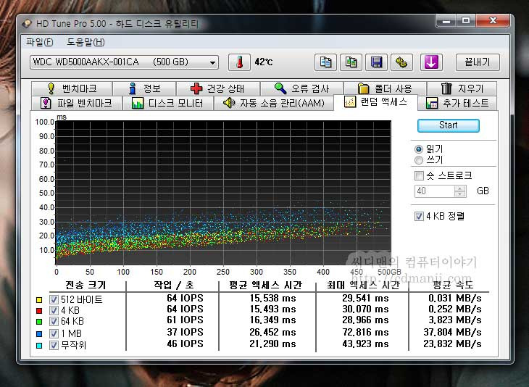Click the green 64 KB color swatch
The image size is (529, 387).
pyautogui.click(x=39, y=322)
